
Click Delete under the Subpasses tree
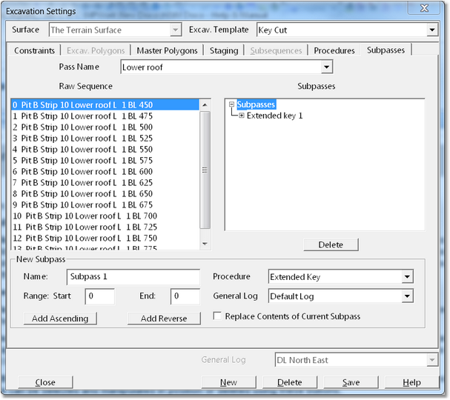331,244
